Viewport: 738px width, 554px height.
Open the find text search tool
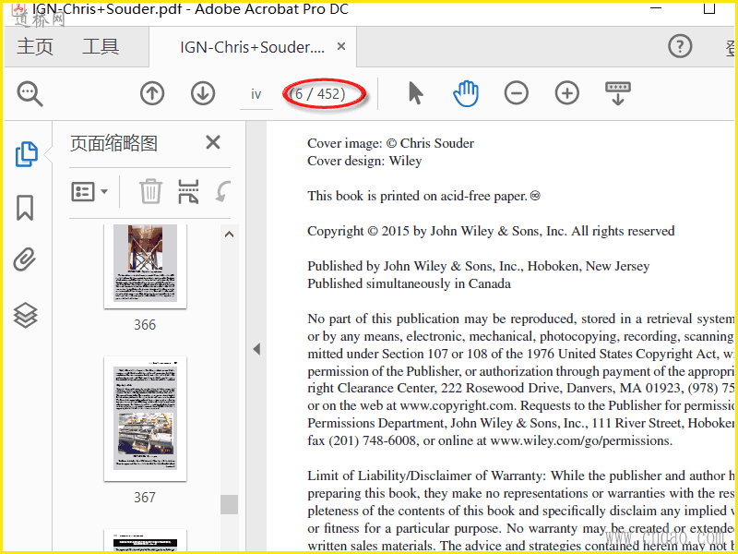click(x=30, y=94)
